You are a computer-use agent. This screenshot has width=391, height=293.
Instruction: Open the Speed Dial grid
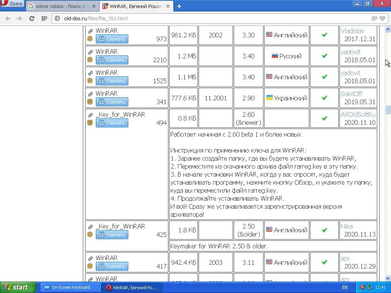(x=44, y=18)
